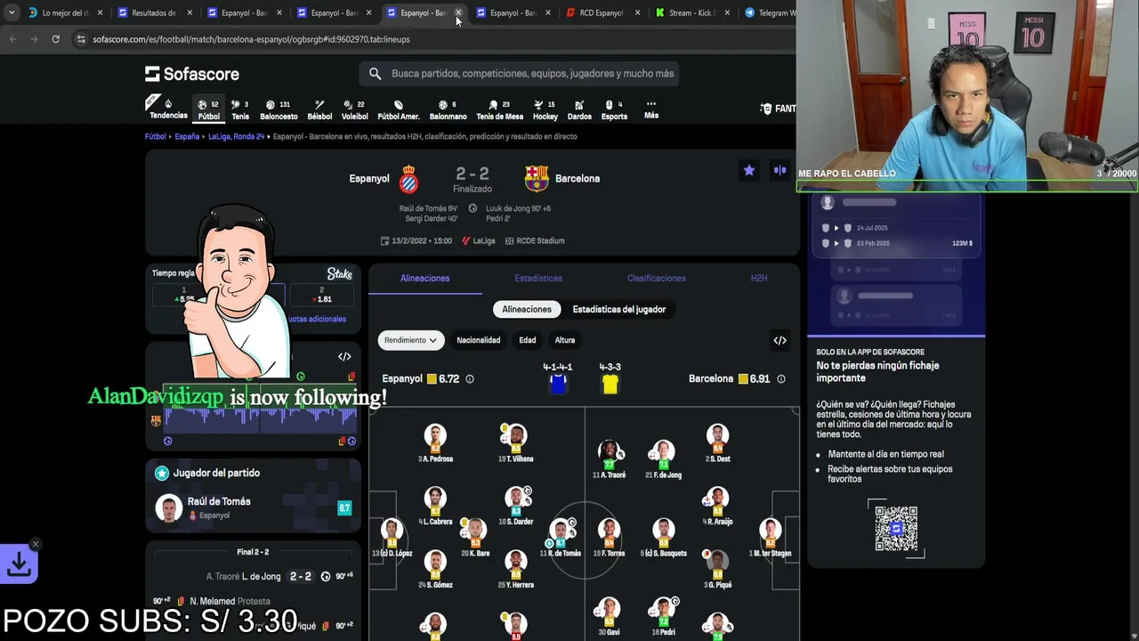Select player 10 S. Darder on pitch
Image resolution: width=1139 pixels, height=641 pixels.
pyautogui.click(x=514, y=506)
